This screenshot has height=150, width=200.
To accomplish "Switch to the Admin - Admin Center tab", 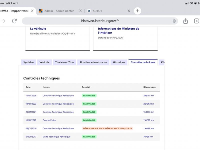I will pos(59,11).
